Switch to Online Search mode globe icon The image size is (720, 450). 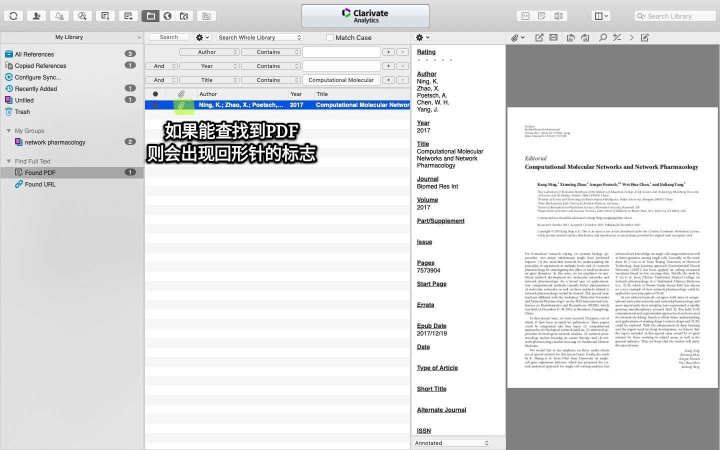pyautogui.click(x=167, y=16)
